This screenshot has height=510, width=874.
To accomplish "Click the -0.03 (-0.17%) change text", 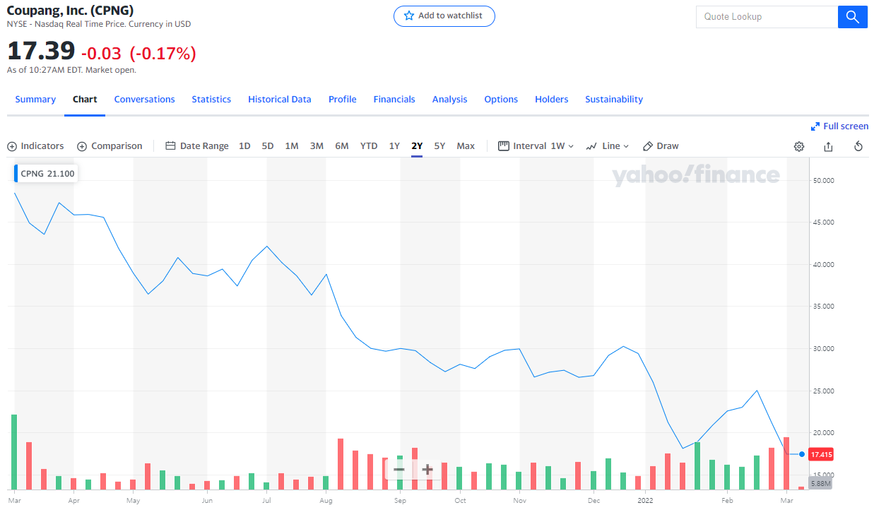I will (138, 53).
